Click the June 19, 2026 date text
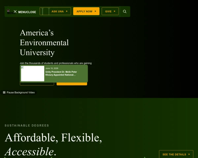The width and height of the screenshot is (198, 158). point(52,68)
